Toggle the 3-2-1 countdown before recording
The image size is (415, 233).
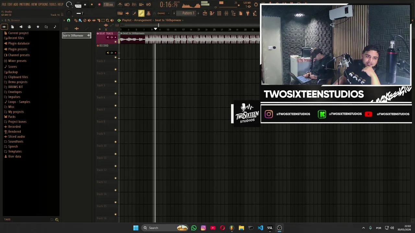[x=134, y=5]
